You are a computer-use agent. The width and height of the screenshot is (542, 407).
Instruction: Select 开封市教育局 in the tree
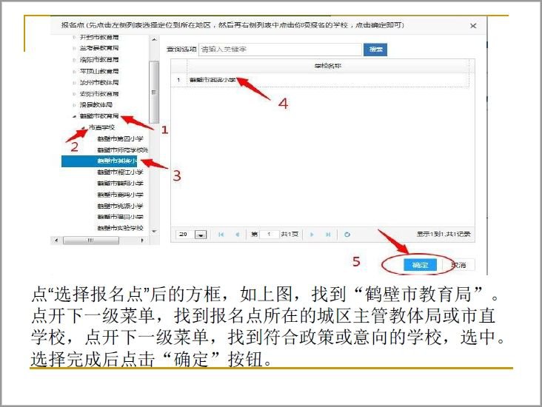tap(99, 37)
